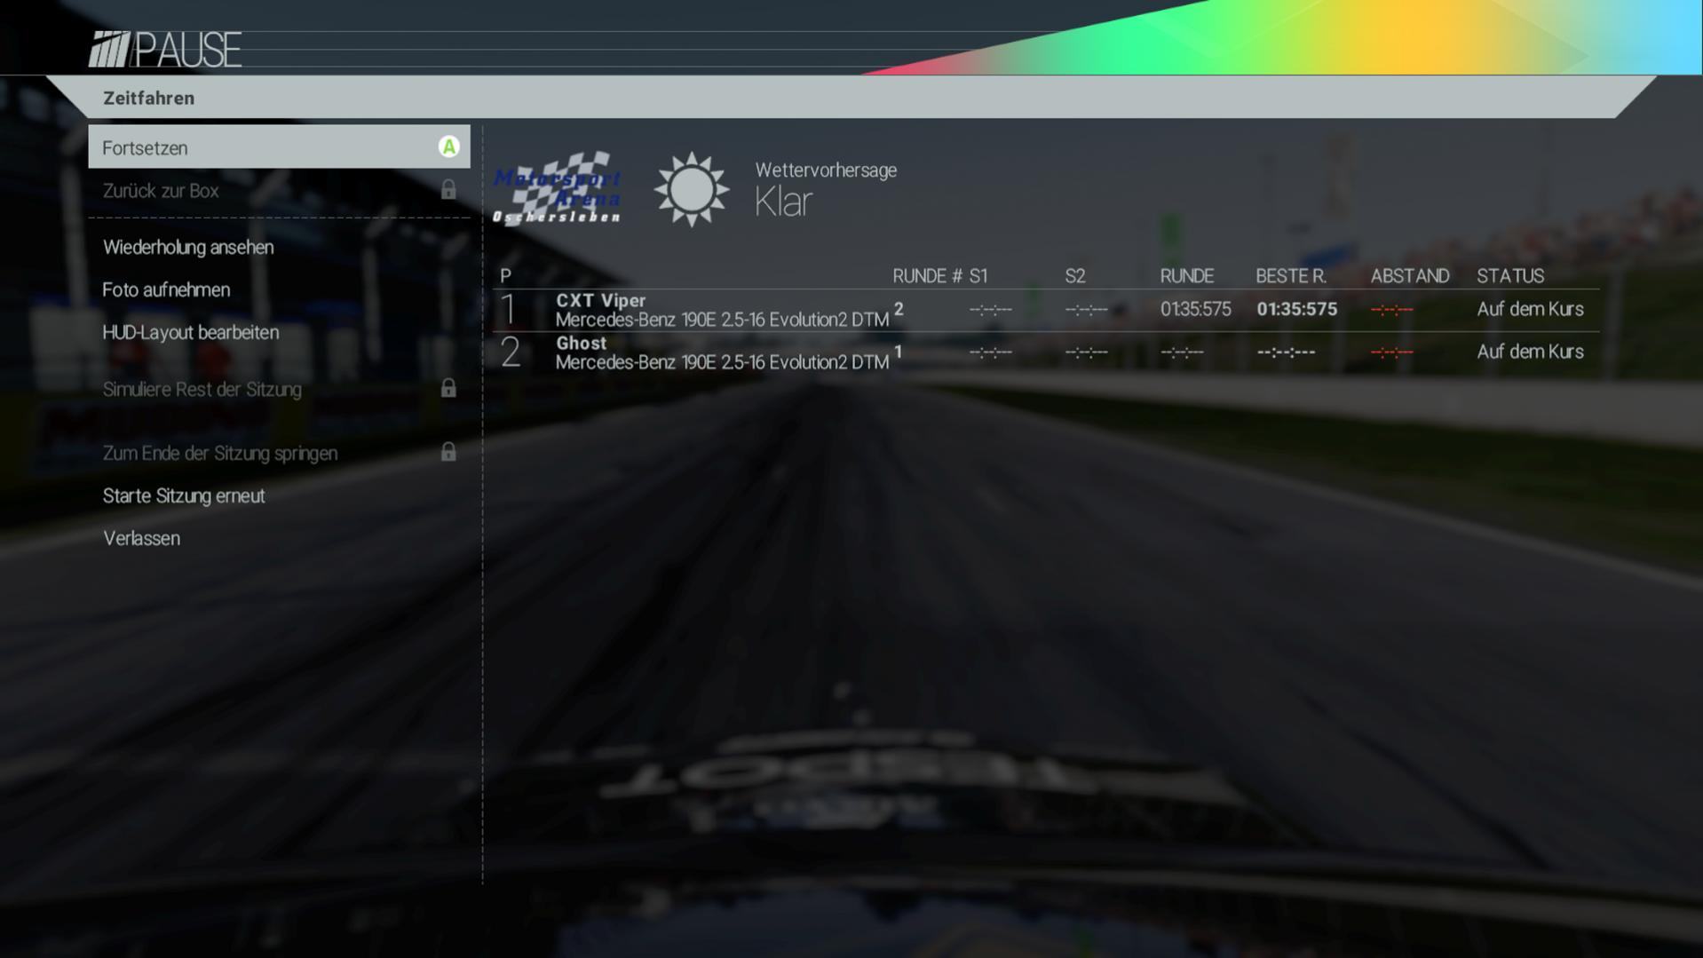Click the Zeitfahren header title
This screenshot has width=1703, height=958.
[148, 98]
